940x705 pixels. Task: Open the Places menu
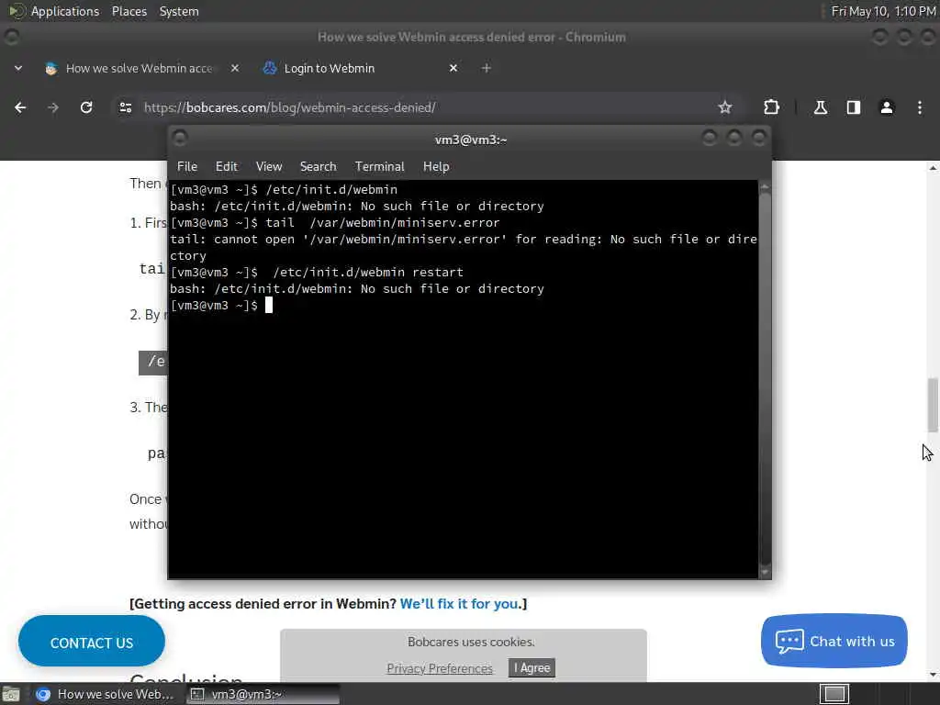click(129, 11)
